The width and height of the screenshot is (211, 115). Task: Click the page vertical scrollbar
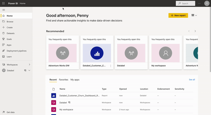[x=210, y=40]
